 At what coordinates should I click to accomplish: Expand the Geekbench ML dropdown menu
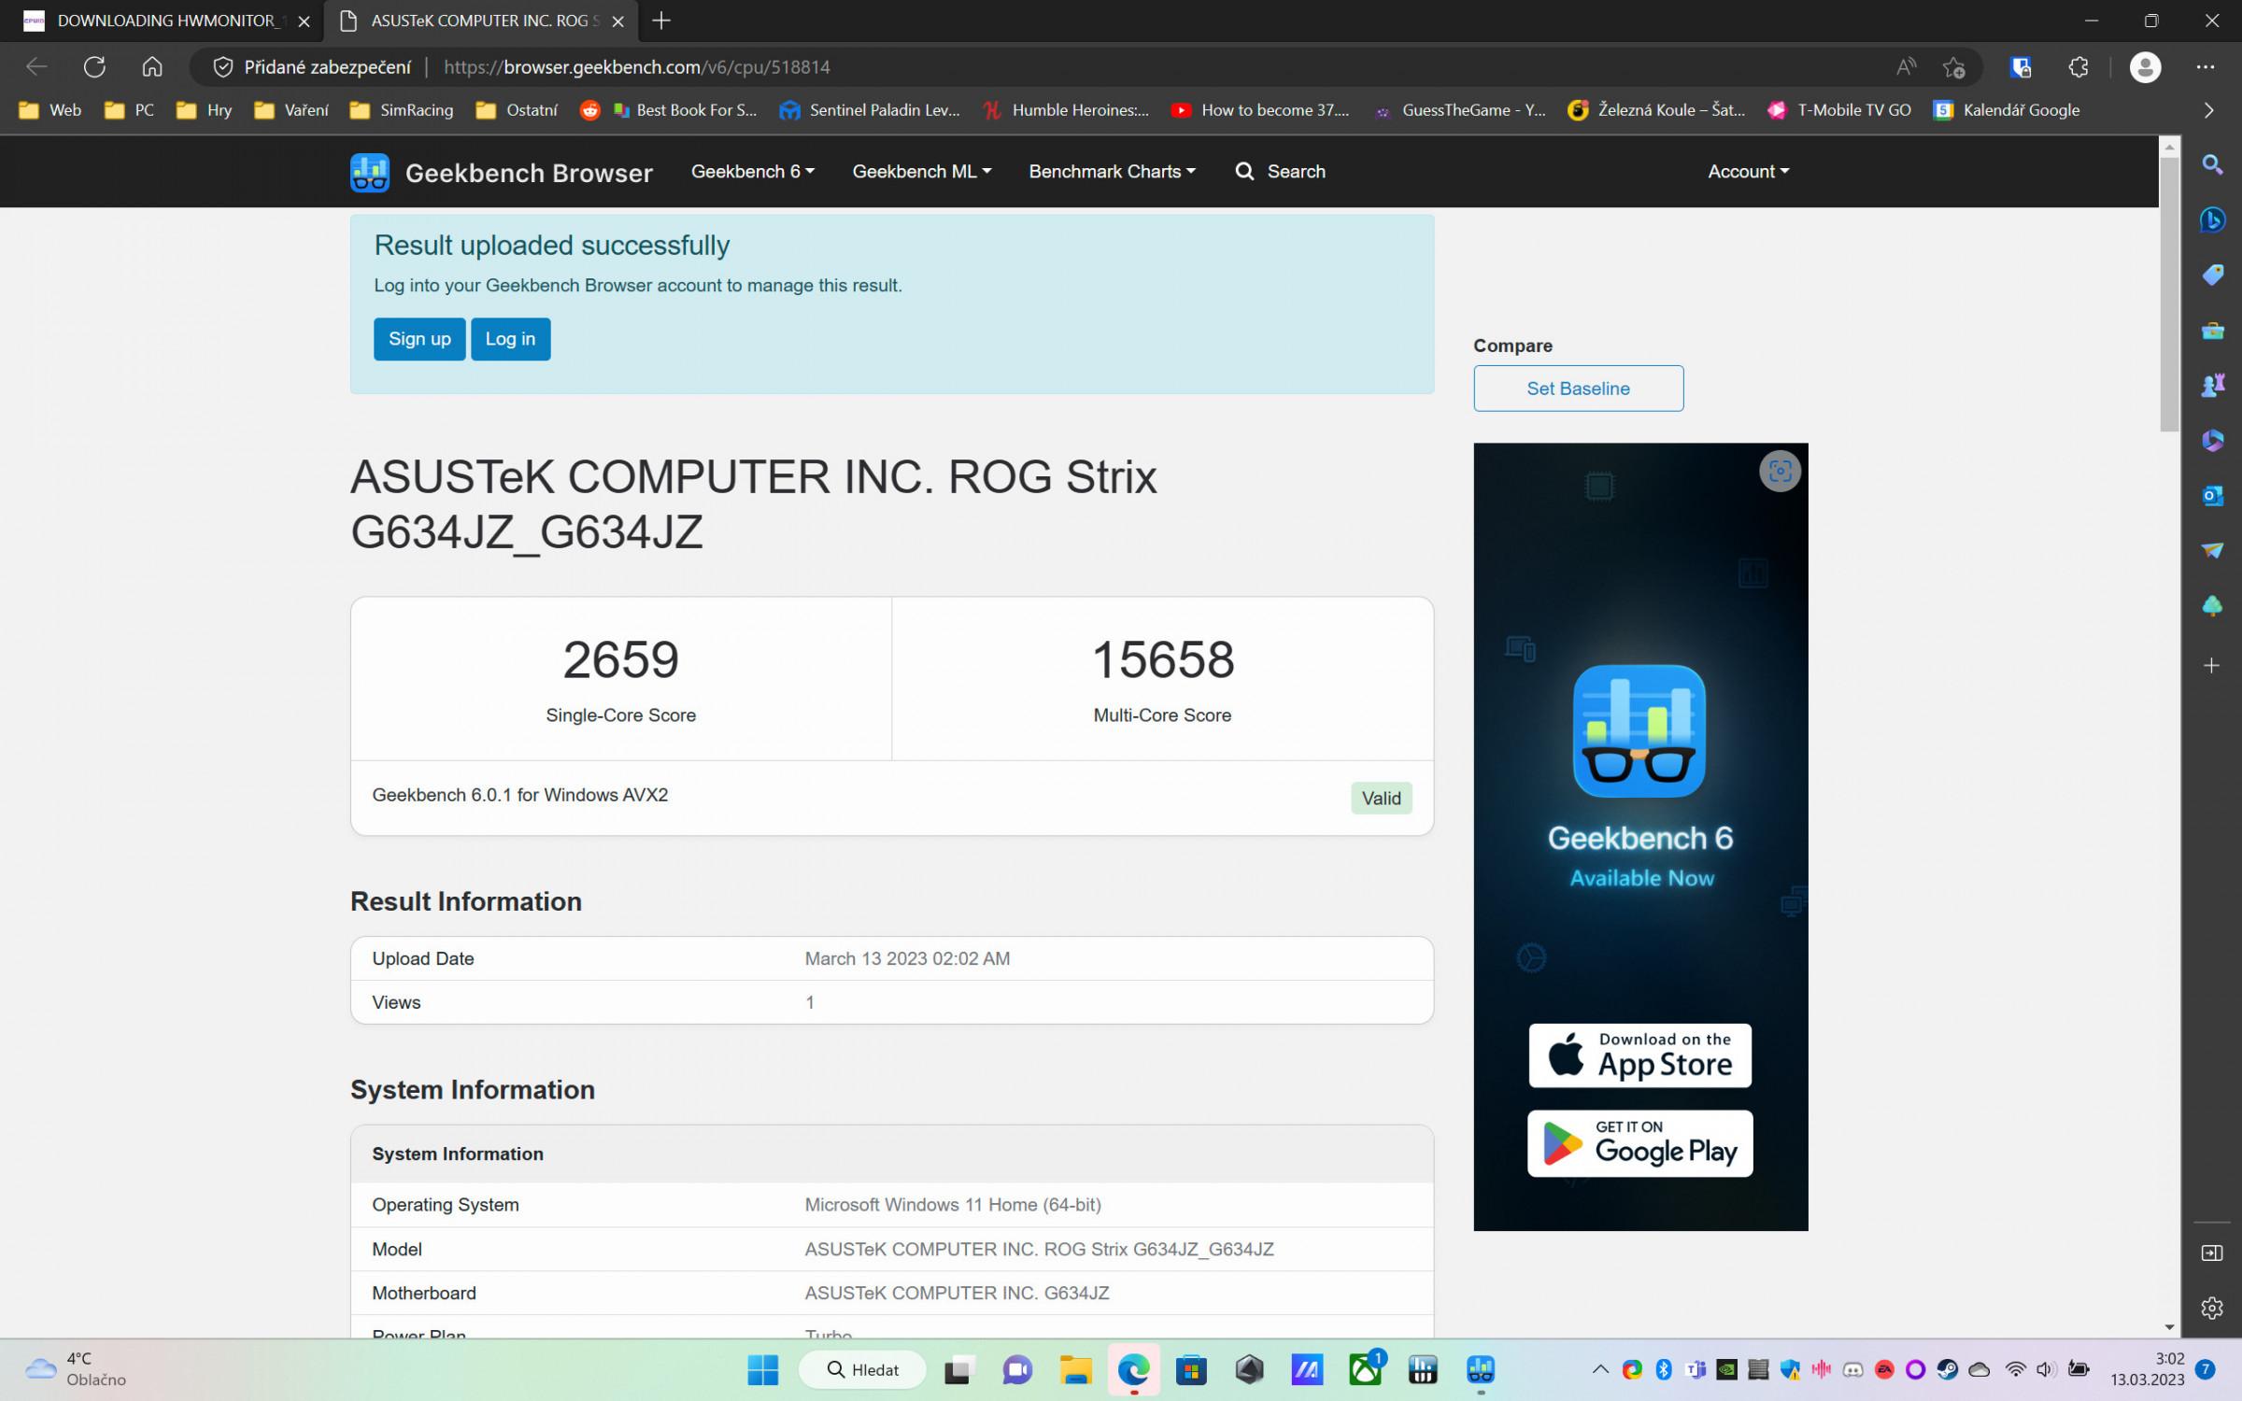(x=921, y=172)
